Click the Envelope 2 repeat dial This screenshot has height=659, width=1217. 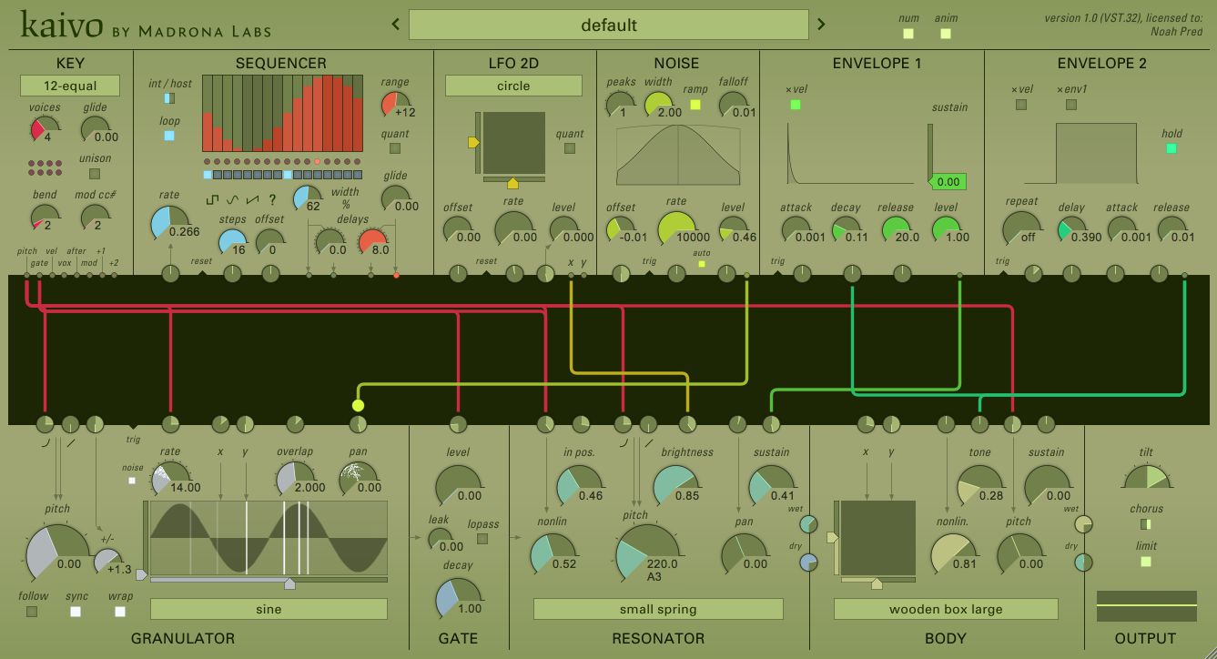pos(1021,228)
